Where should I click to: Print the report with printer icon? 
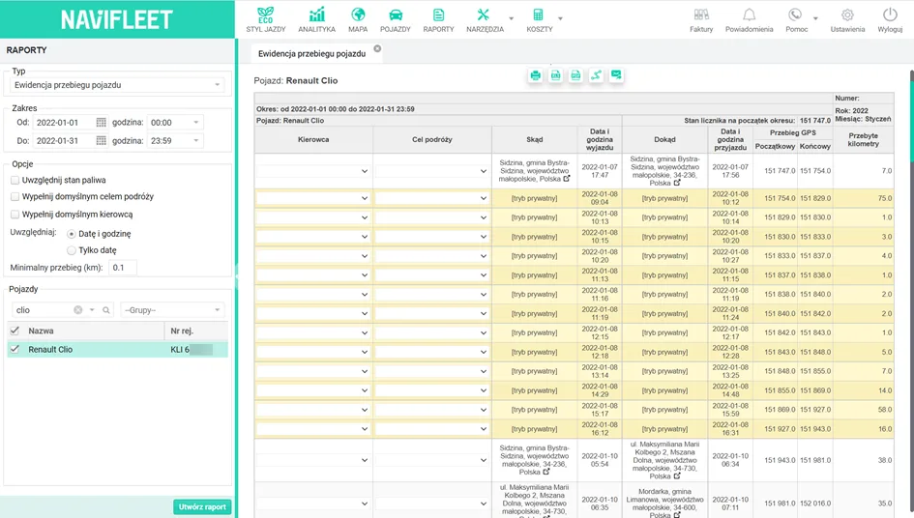(535, 75)
